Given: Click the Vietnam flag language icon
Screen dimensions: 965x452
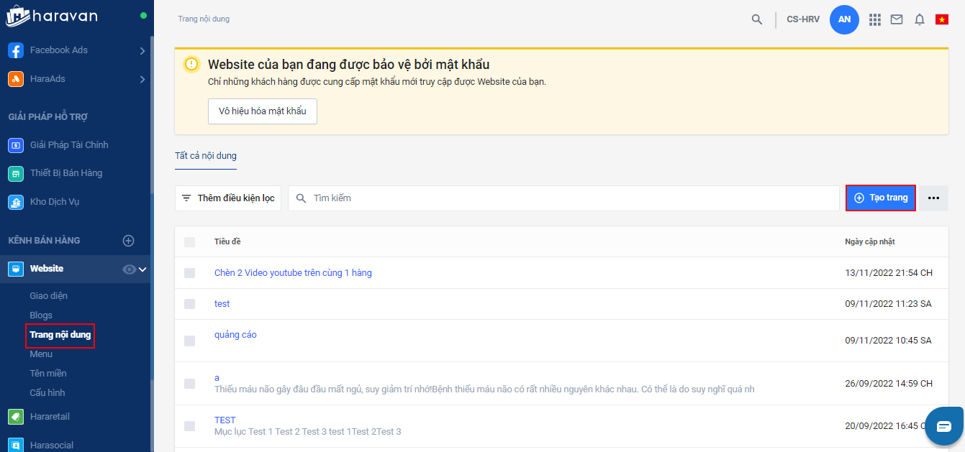Looking at the screenshot, I should coord(941,19).
